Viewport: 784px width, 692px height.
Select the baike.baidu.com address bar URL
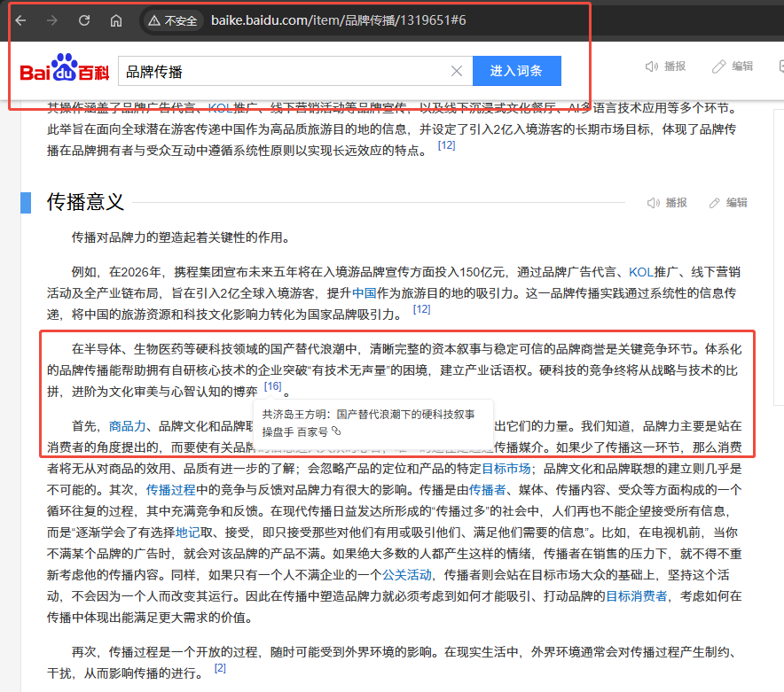coord(339,20)
